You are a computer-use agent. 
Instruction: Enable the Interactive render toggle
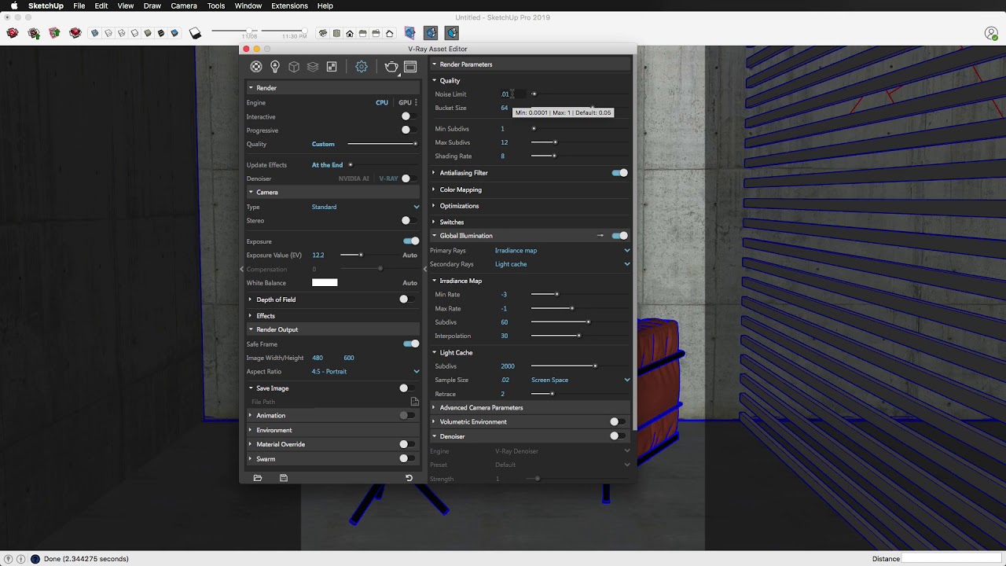coord(409,116)
